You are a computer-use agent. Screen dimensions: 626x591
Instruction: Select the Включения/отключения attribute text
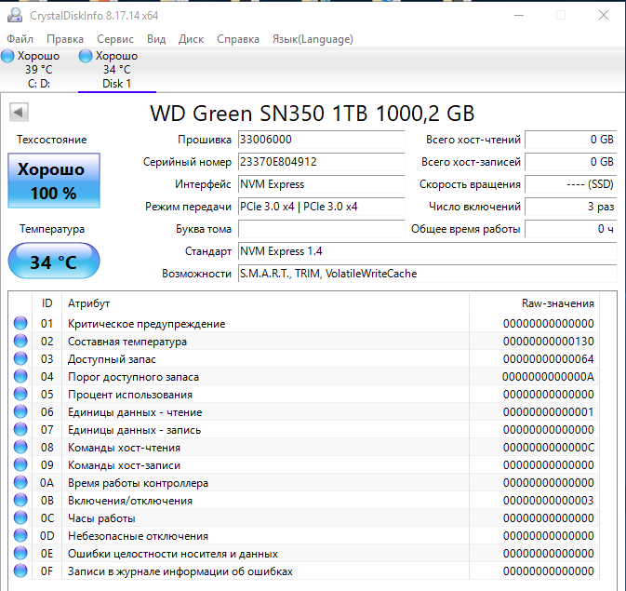[129, 501]
